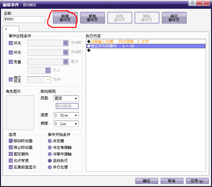The width and height of the screenshot is (212, 187).
Task: Select event page tab 1
Action: point(11,29)
